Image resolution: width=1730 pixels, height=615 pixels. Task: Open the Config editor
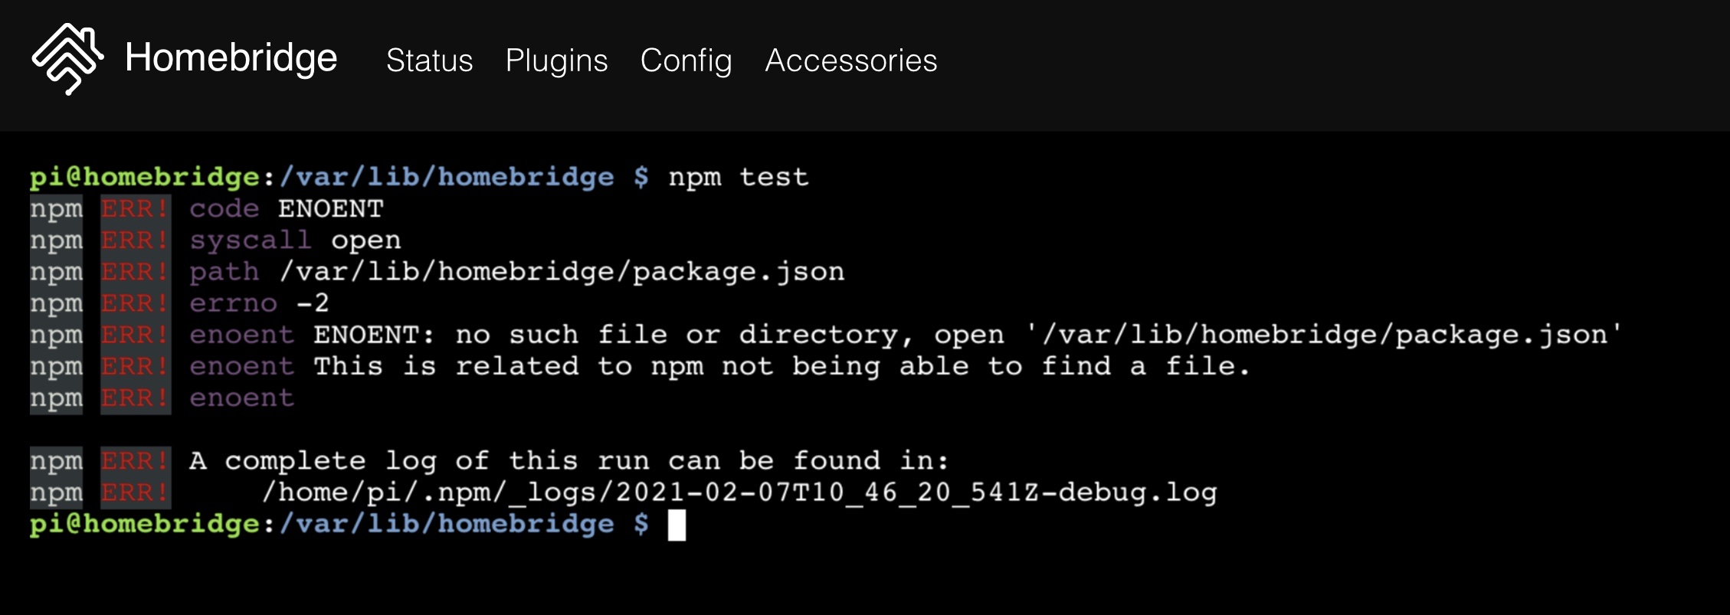coord(686,61)
